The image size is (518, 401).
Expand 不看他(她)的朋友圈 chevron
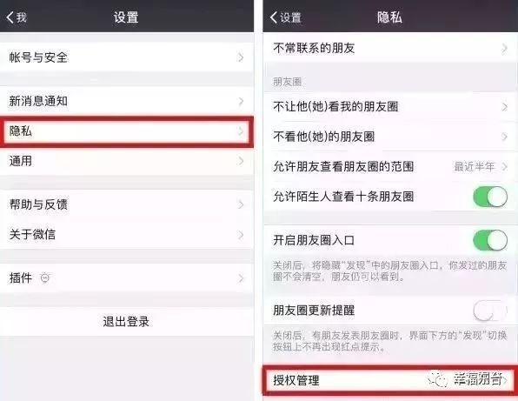click(504, 137)
